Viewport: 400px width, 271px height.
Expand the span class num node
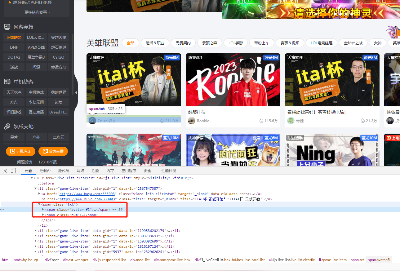tap(43, 215)
